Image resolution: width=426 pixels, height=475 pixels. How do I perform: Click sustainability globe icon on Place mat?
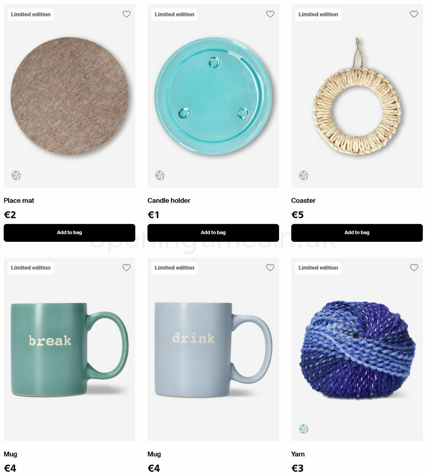pyautogui.click(x=16, y=175)
